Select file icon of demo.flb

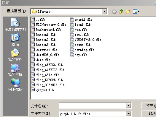pyautogui.click(x=33, y=60)
